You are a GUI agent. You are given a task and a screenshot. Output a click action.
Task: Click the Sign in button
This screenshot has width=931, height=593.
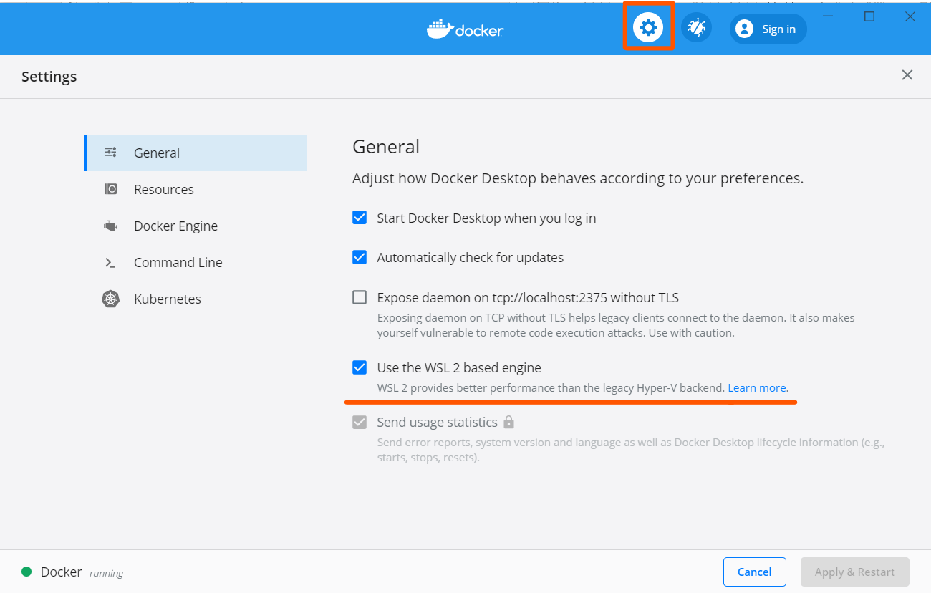pyautogui.click(x=768, y=29)
